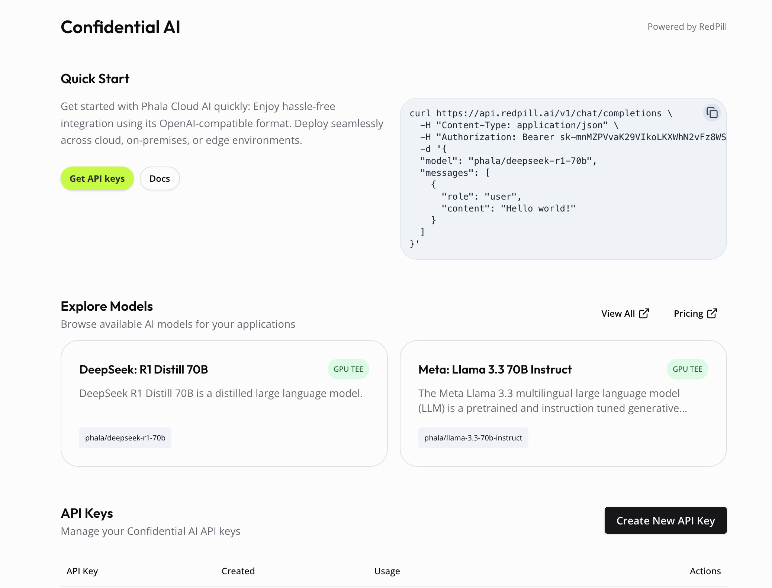Select DeepSeek: R1 Distill 70B card title
Viewport: 772px width, 588px height.
[144, 369]
